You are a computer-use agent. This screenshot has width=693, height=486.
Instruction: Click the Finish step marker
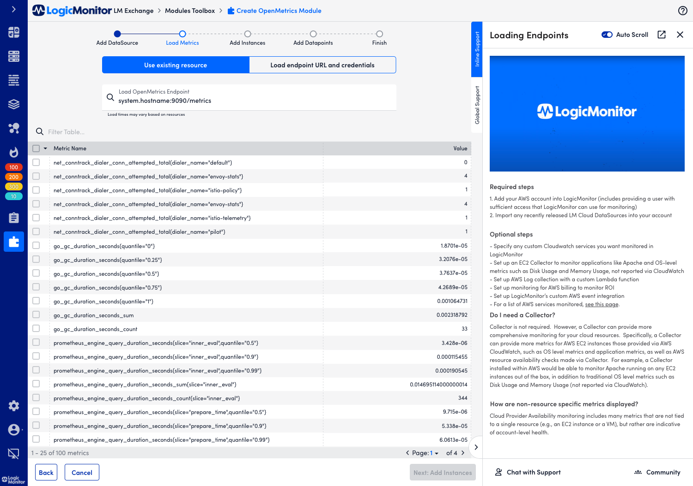click(379, 34)
